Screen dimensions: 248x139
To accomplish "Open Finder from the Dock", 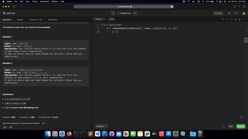I will coord(48,134).
